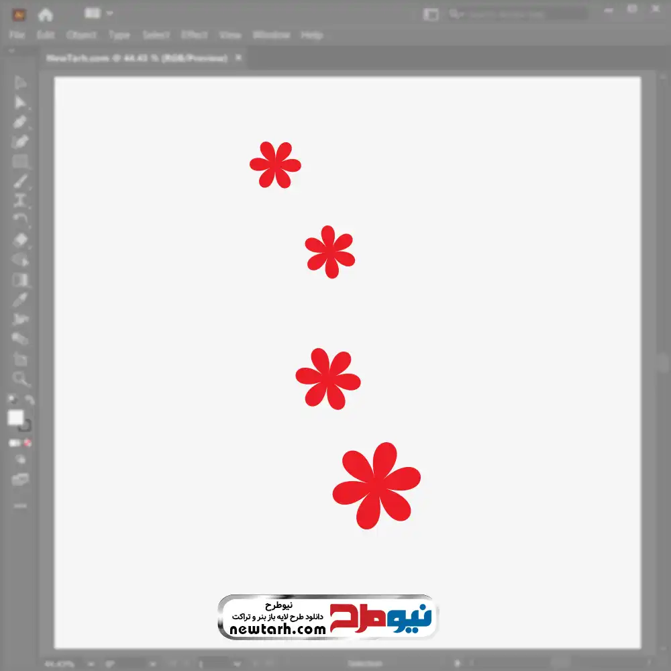Click the search field in top bar
This screenshot has height=671, width=671.
[518, 15]
